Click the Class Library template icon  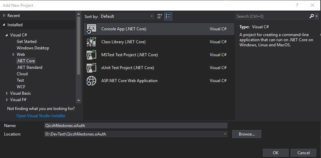[x=91, y=42]
